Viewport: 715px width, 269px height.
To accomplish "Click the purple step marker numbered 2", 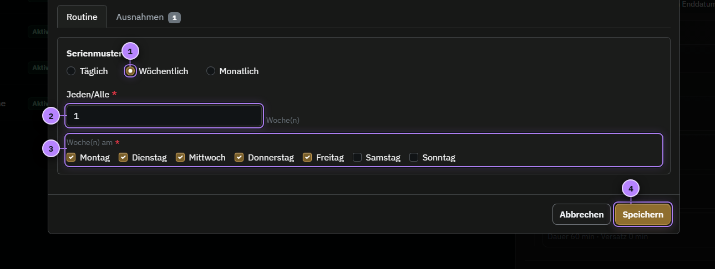I will (x=51, y=116).
